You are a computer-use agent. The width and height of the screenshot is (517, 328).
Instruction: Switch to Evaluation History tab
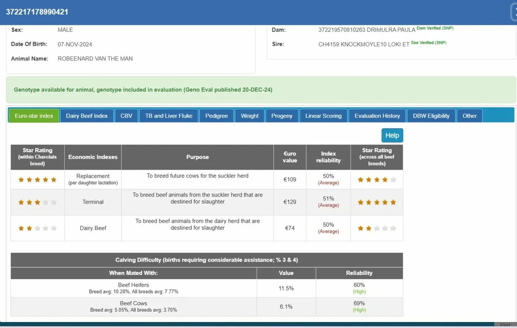[377, 116]
